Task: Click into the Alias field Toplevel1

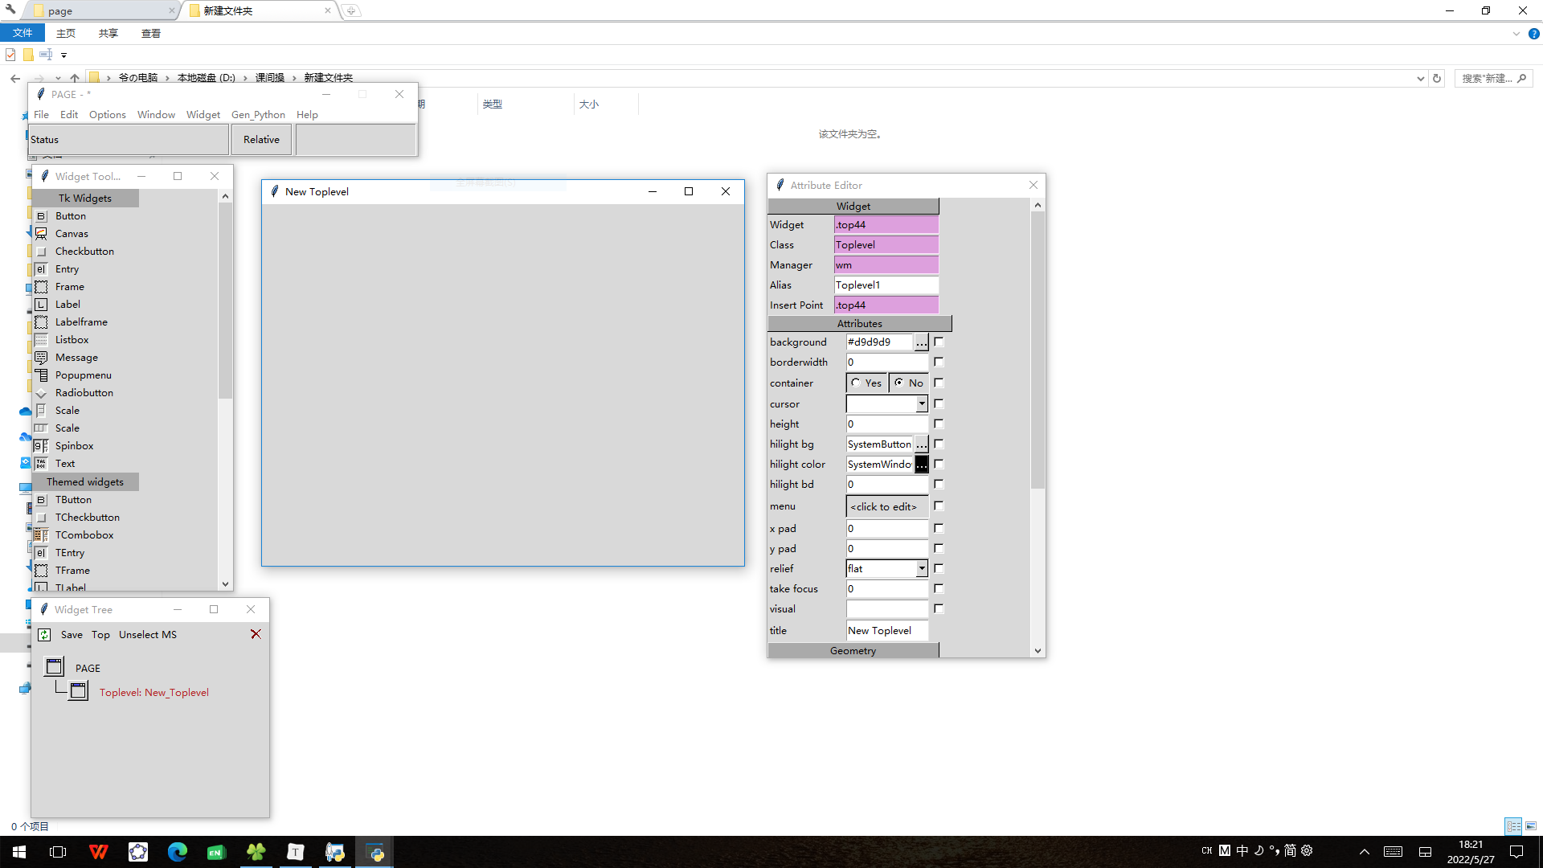Action: tap(886, 285)
